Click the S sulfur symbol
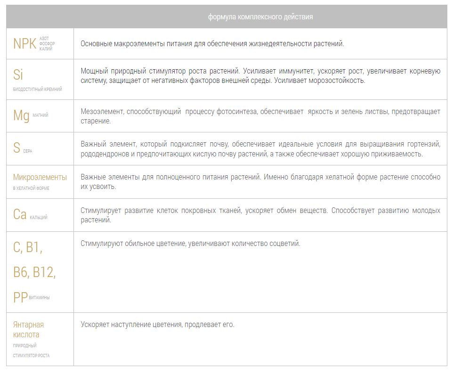Image resolution: width=453 pixels, height=376 pixels. click(x=16, y=148)
